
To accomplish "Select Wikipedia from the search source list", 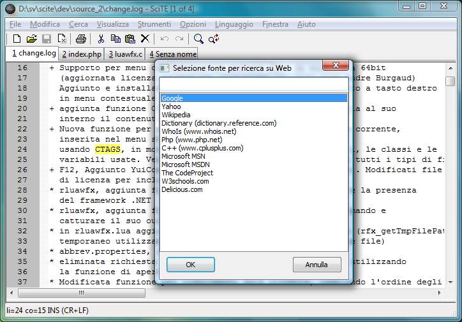I will [175, 115].
